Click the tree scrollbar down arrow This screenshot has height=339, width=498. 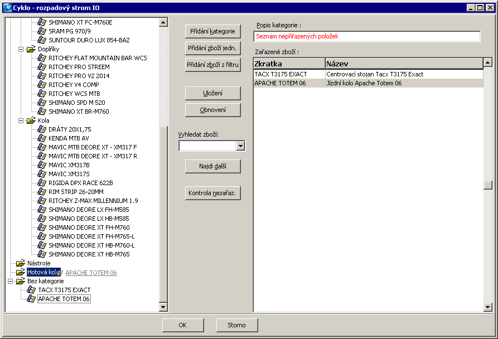point(163,307)
